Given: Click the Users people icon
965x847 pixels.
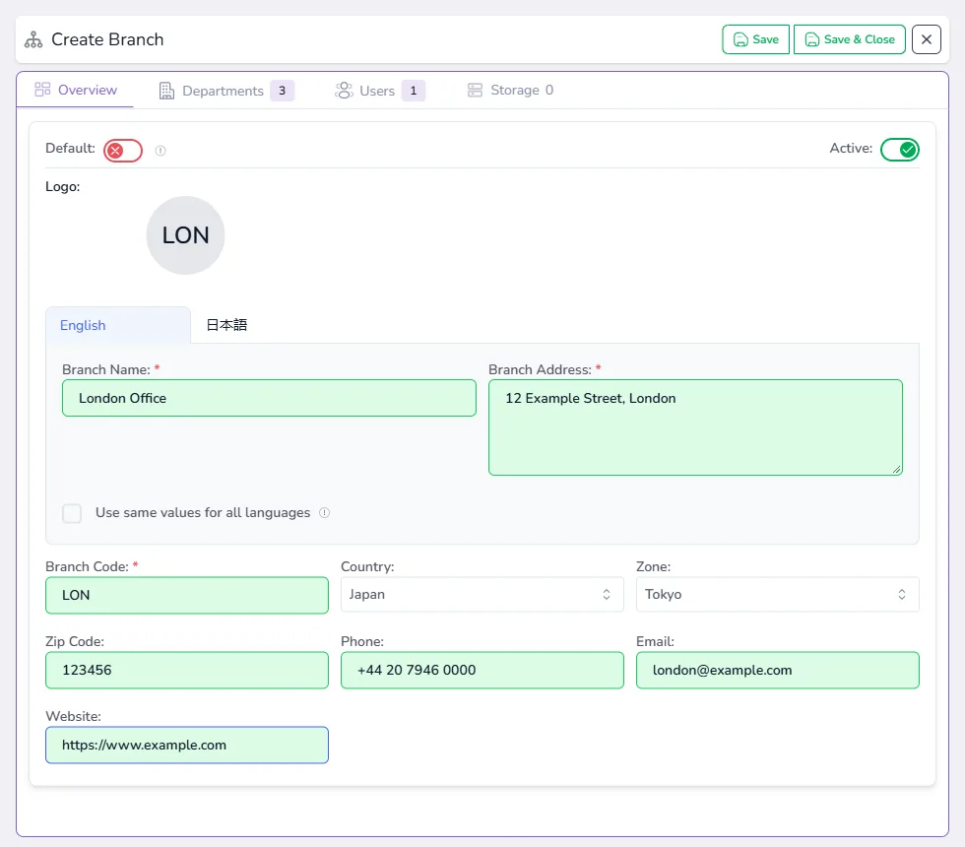Looking at the screenshot, I should tap(344, 91).
